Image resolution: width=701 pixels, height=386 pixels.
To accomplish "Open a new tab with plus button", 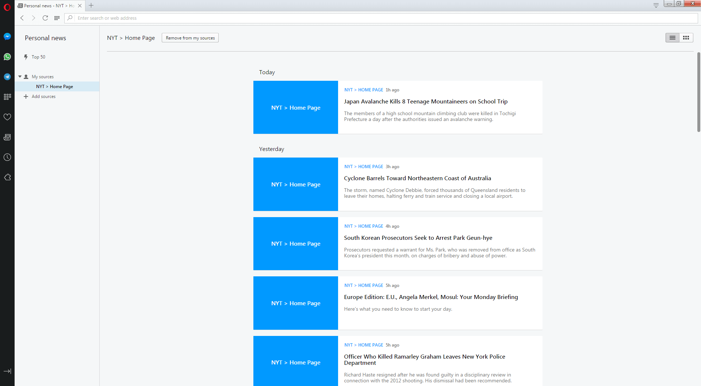I will 91,5.
